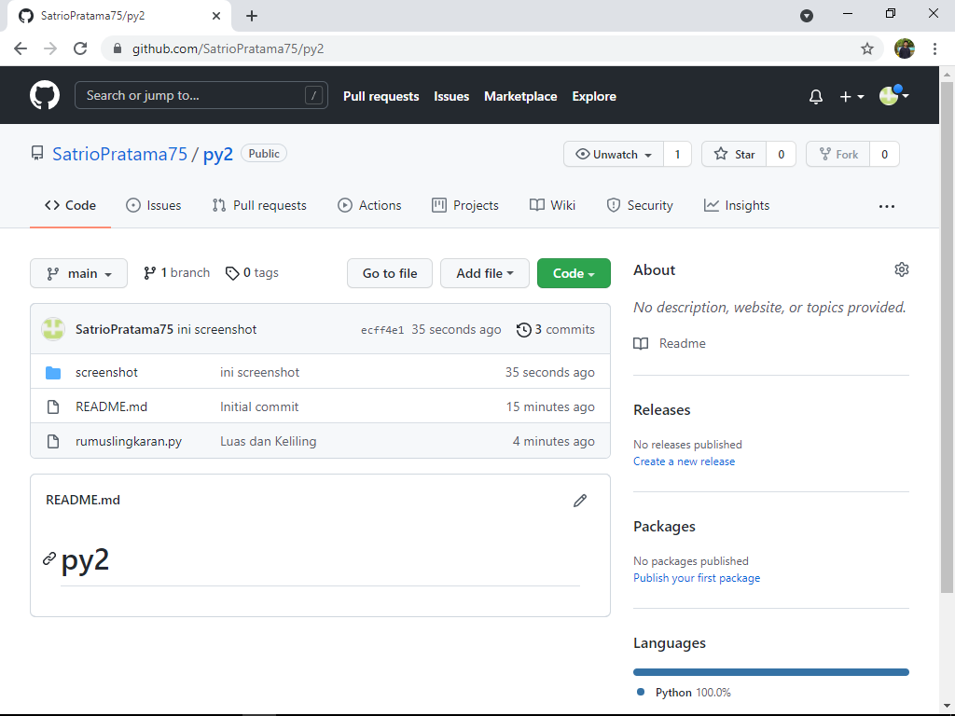This screenshot has width=955, height=716.
Task: Click the README.md file icon in list
Action: click(x=53, y=406)
